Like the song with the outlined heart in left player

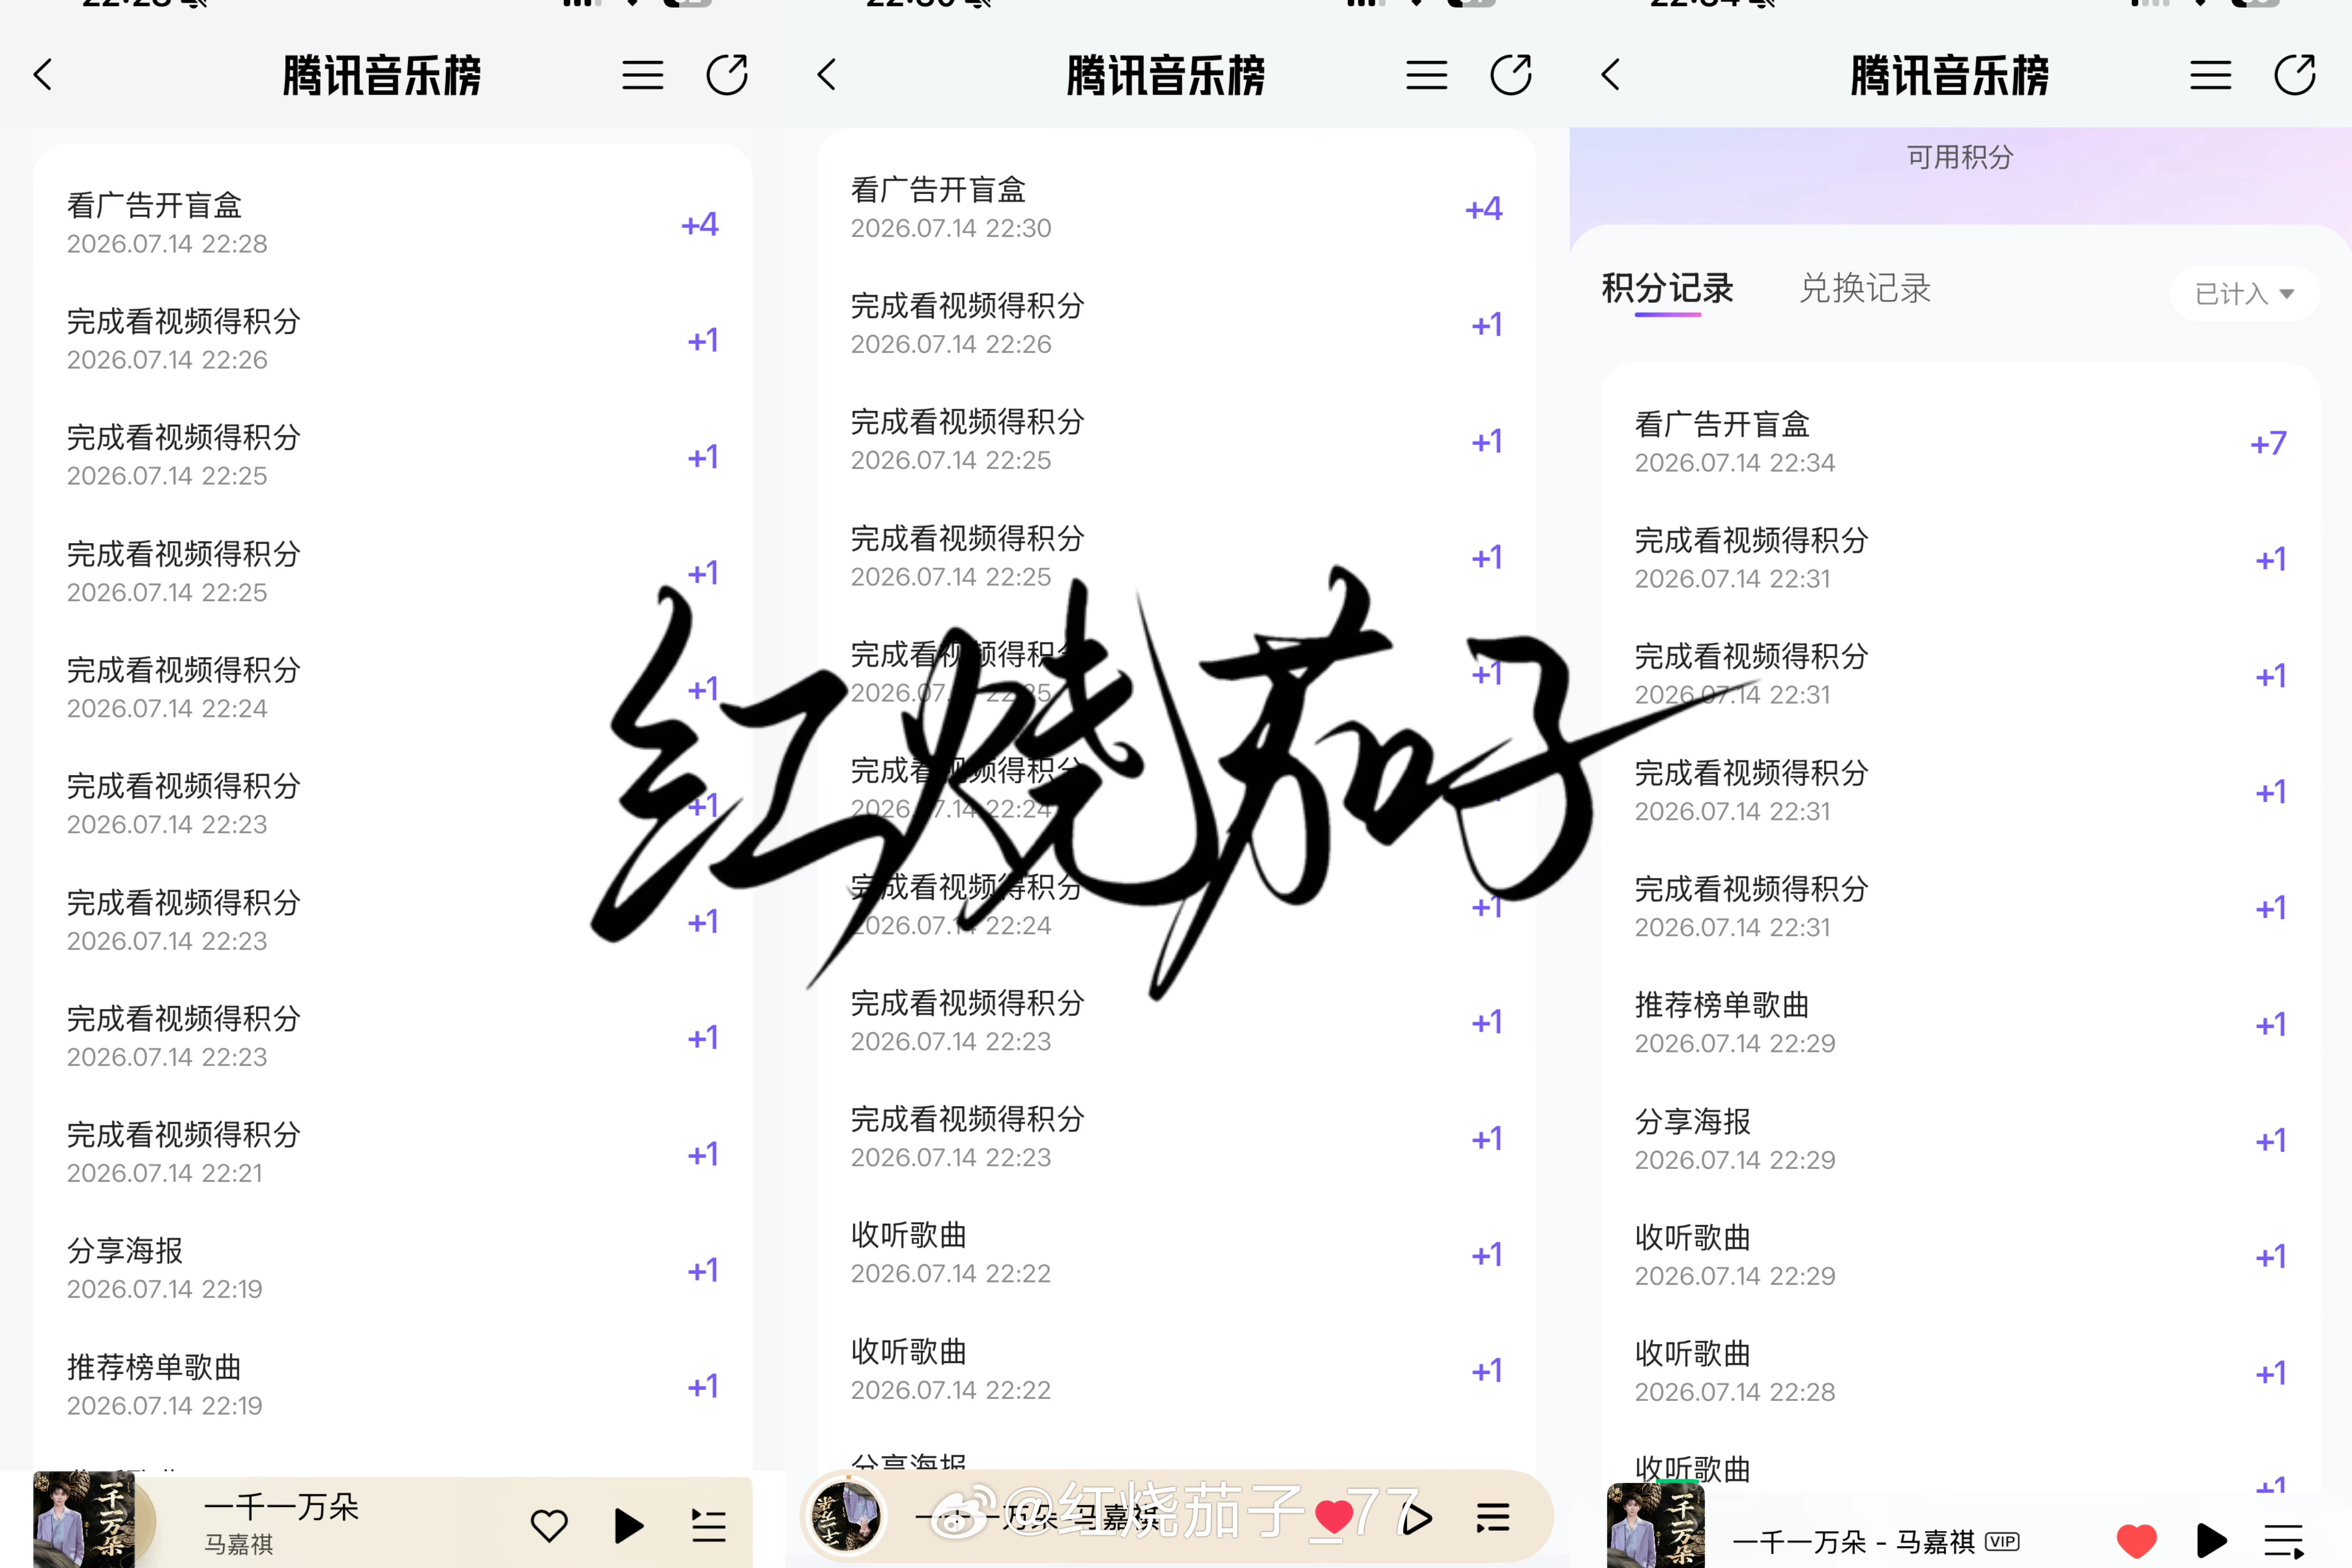pyautogui.click(x=549, y=1525)
